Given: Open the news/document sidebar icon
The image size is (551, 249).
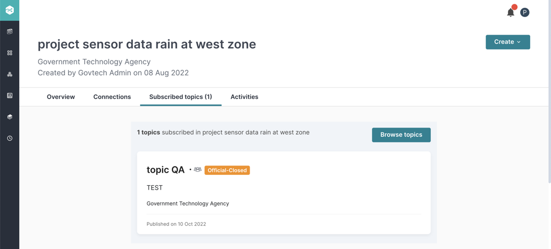Looking at the screenshot, I should click(10, 31).
